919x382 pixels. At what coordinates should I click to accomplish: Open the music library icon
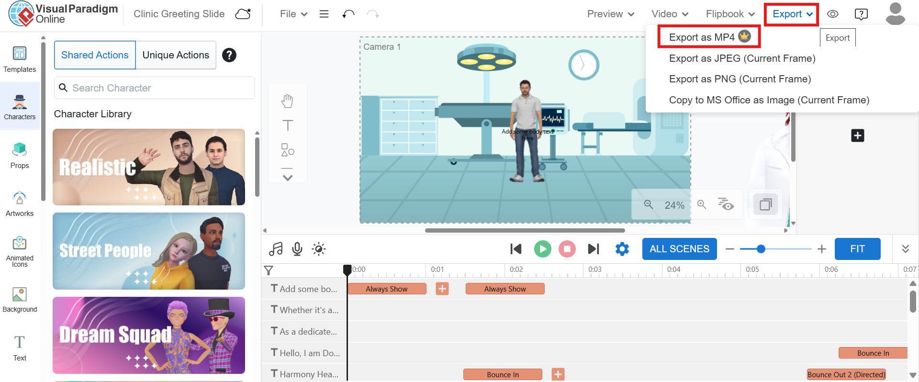(x=276, y=249)
